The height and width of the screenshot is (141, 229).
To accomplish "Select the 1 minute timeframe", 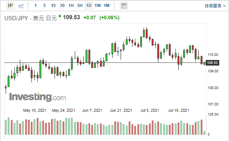I will click(x=36, y=6).
